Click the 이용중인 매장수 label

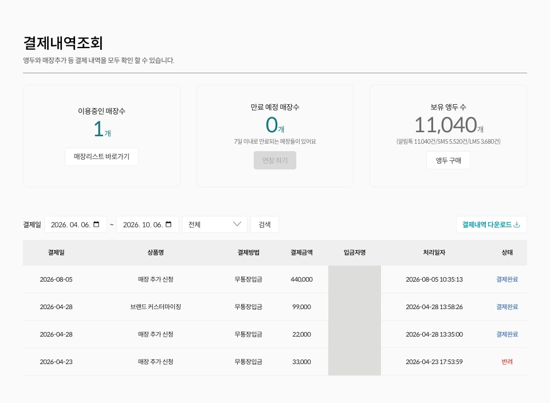102,111
